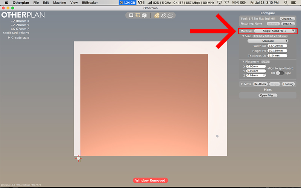
Task: Open the AirPlay display menu
Action: 219,3
